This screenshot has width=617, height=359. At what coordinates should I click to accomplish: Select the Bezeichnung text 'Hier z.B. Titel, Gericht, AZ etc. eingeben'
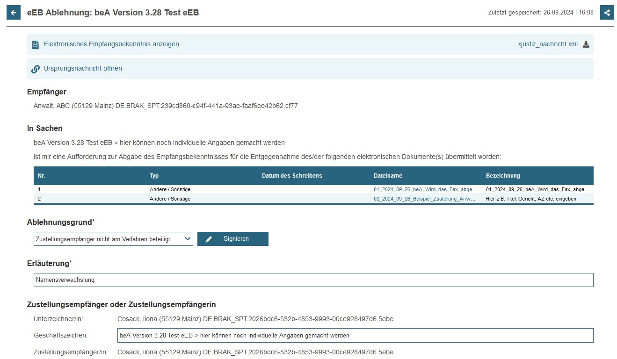pos(531,199)
